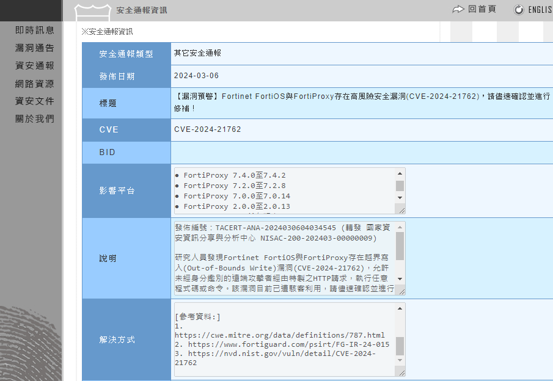This screenshot has width=553, height=381.
Task: Open the 資安通報 sidebar menu
Action: coord(35,65)
